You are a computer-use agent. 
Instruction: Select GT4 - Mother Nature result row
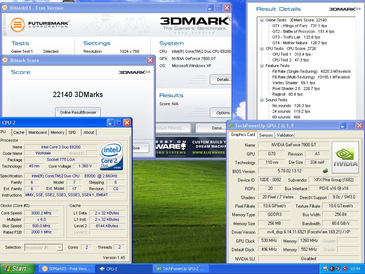pyautogui.click(x=299, y=43)
